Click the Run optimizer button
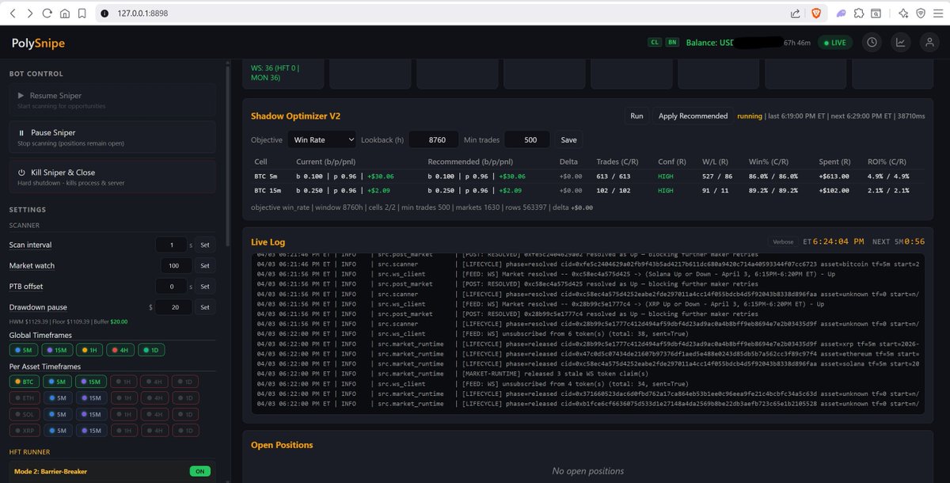The image size is (950, 483). (x=636, y=116)
